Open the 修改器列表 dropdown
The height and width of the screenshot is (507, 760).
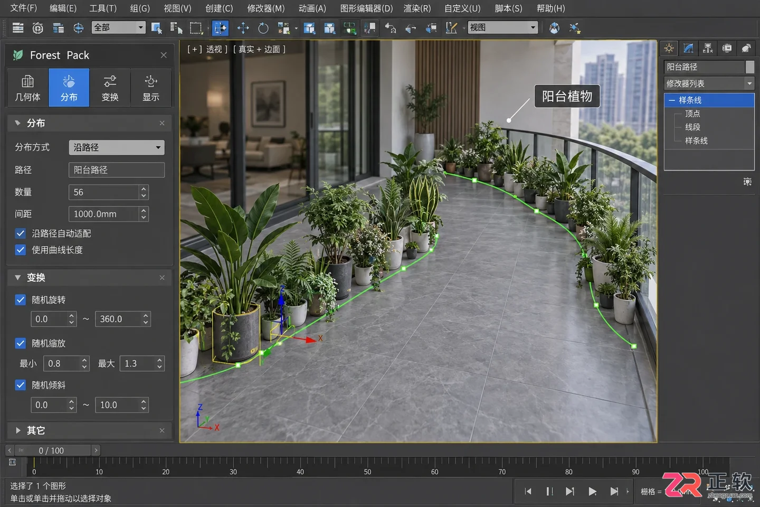[709, 83]
